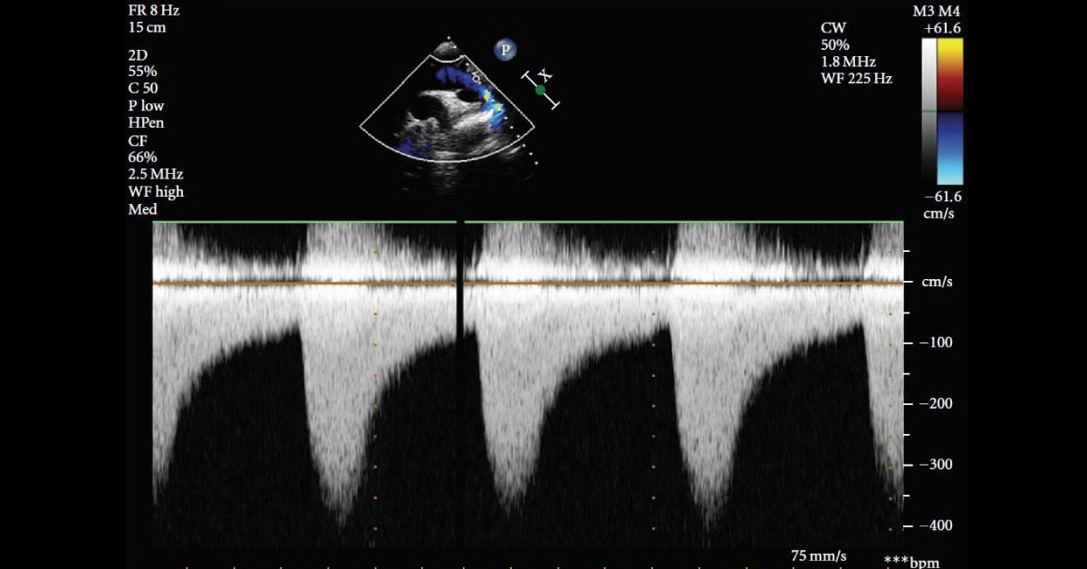
Task: Click the 'WF high' wall filter text
Action: click(x=157, y=191)
